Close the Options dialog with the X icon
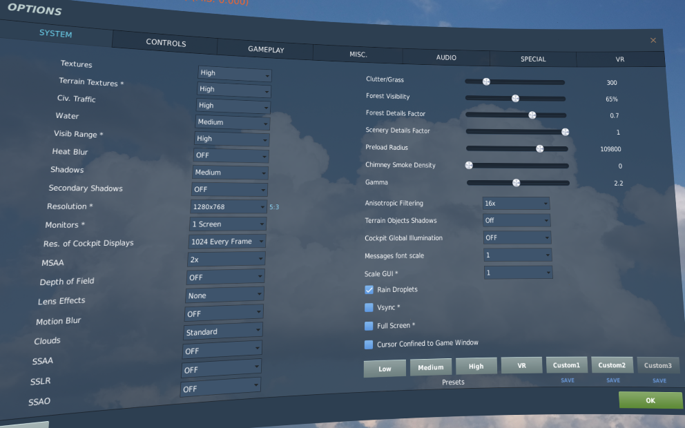Screen dimensions: 685x428 click(653, 40)
